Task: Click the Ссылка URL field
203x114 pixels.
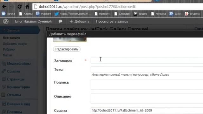Action: tap(147, 111)
